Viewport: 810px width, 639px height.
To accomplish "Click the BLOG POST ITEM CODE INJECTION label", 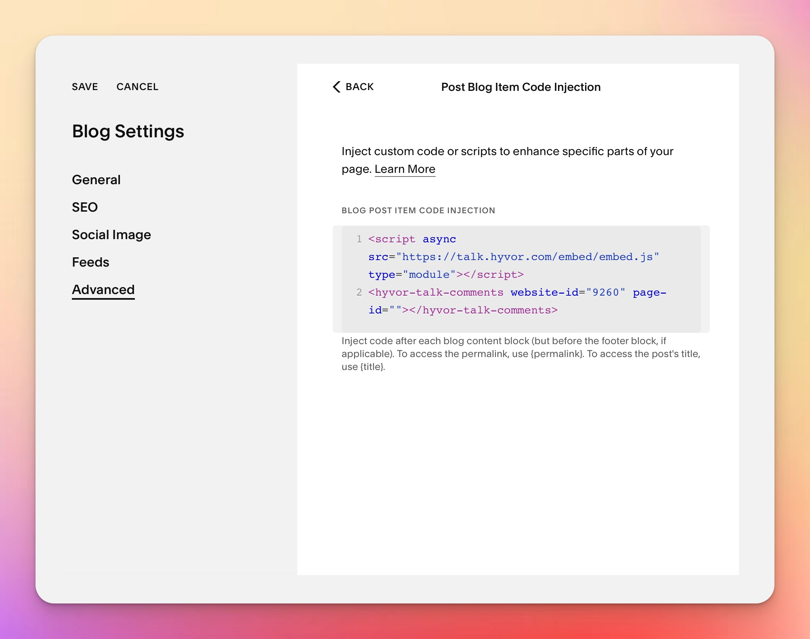I will point(418,210).
